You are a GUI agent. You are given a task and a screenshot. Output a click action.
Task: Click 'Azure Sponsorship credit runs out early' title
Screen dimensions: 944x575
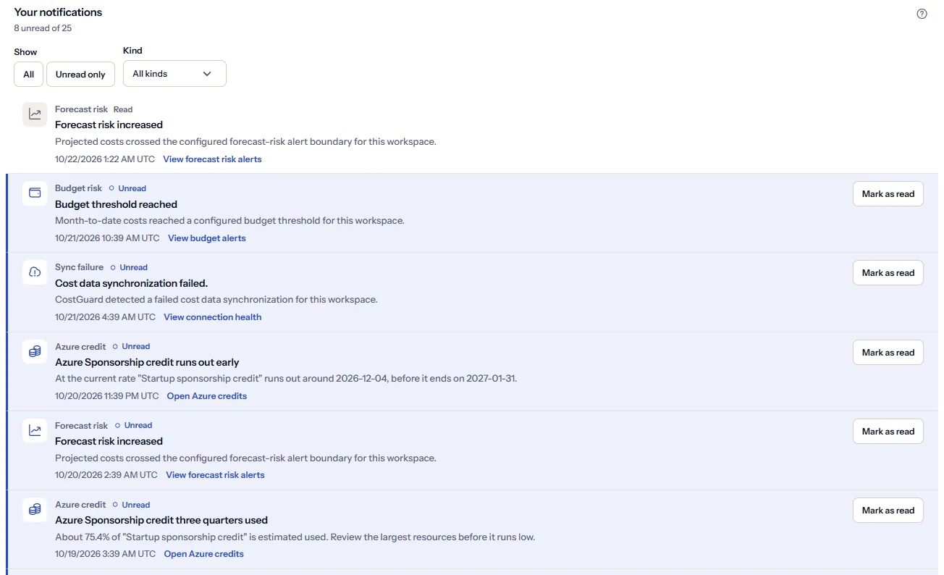coord(147,362)
